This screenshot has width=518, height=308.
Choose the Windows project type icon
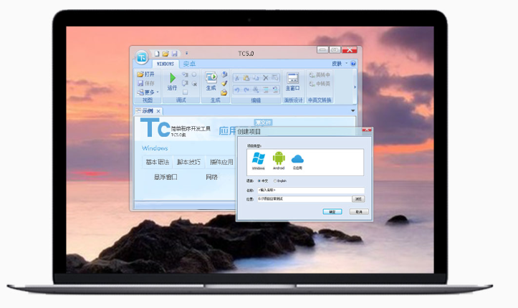pyautogui.click(x=259, y=160)
